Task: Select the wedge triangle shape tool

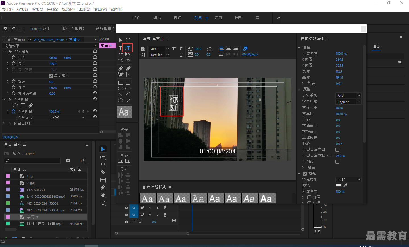Action: [x=121, y=94]
